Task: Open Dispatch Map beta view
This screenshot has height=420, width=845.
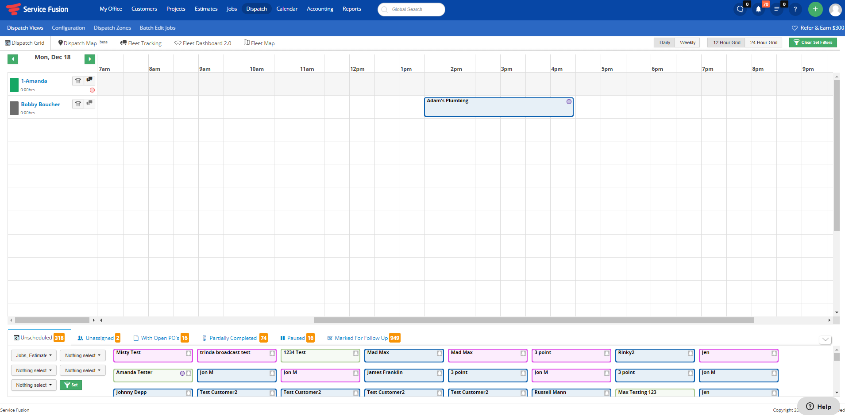Action: pos(83,43)
